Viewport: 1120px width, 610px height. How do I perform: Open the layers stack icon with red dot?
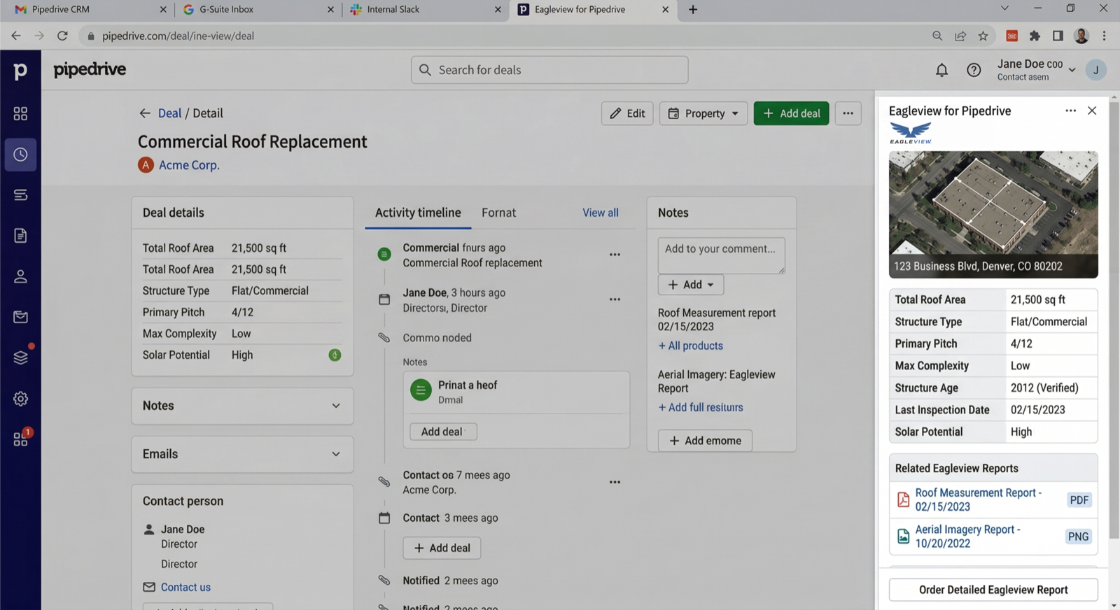point(20,357)
